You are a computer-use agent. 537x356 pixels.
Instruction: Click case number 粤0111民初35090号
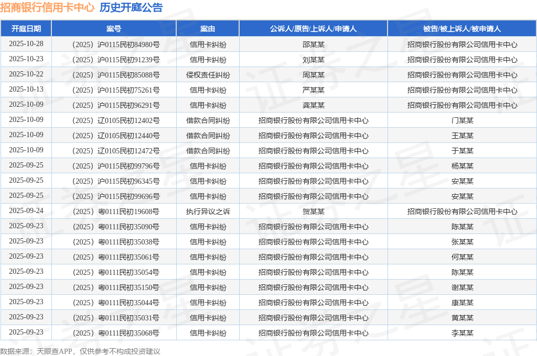pyautogui.click(x=116, y=227)
